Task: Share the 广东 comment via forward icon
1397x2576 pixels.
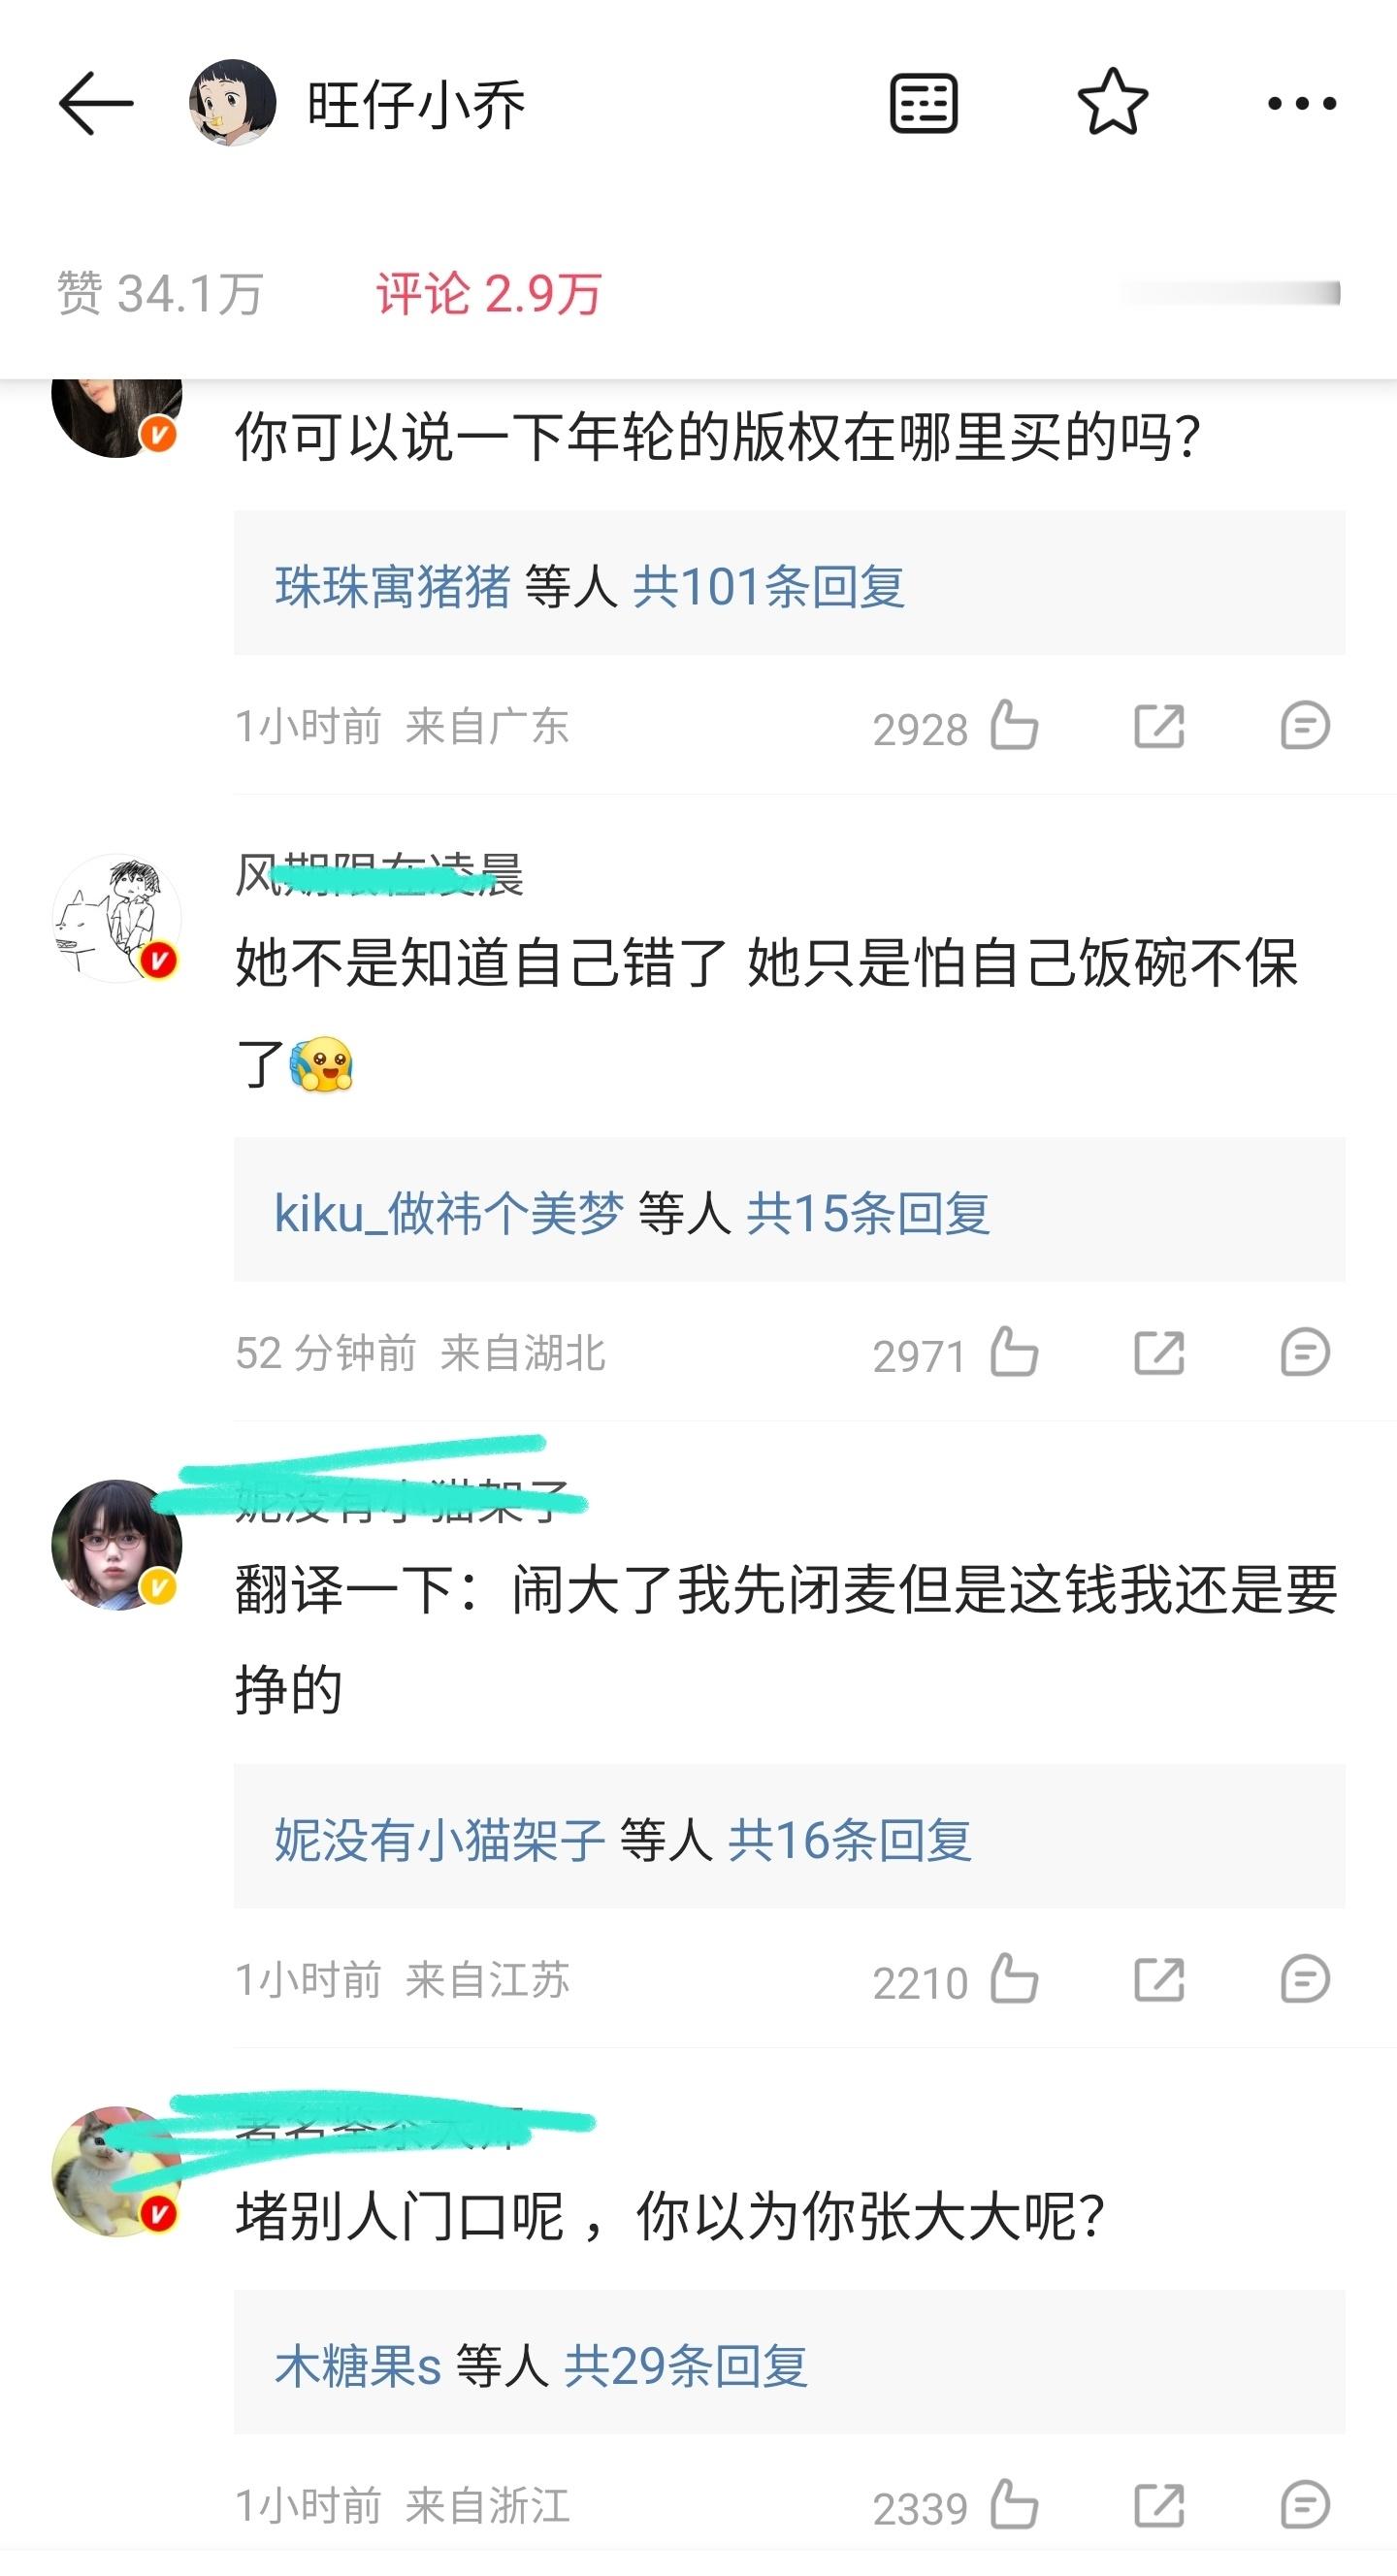Action: click(x=1159, y=726)
